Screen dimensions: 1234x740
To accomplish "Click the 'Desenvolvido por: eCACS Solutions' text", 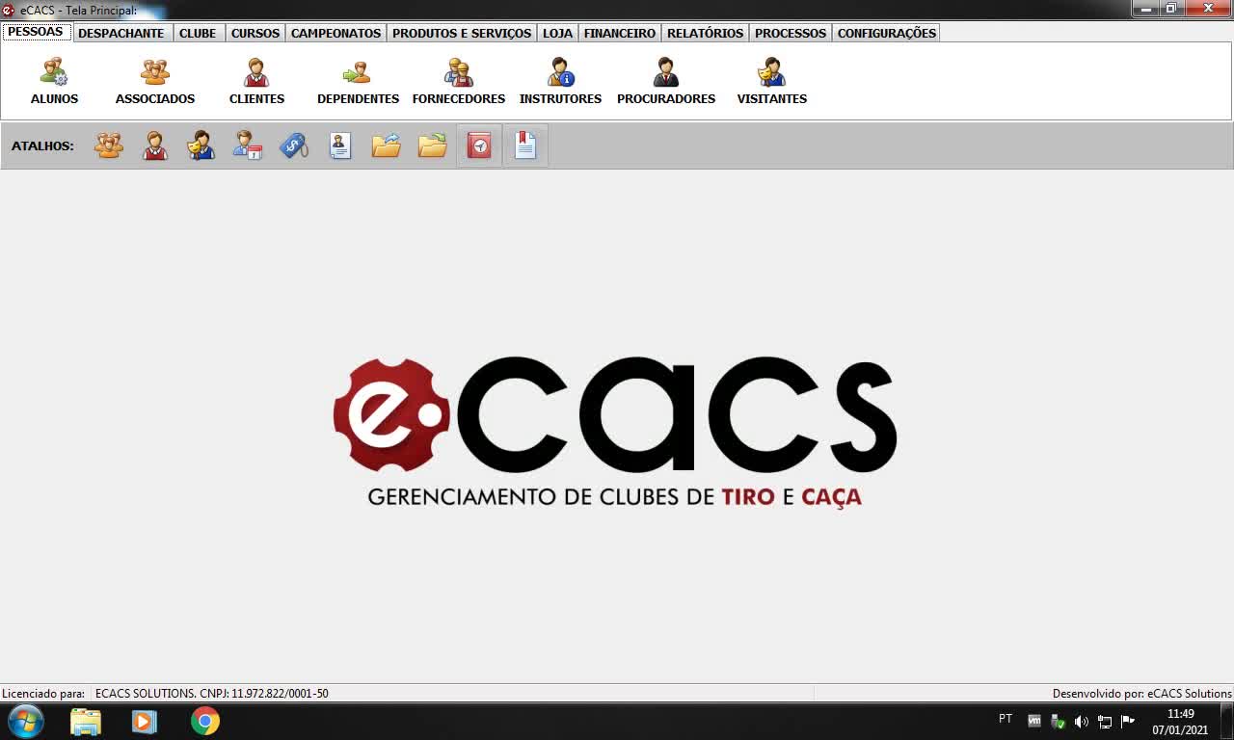I will [x=1142, y=694].
